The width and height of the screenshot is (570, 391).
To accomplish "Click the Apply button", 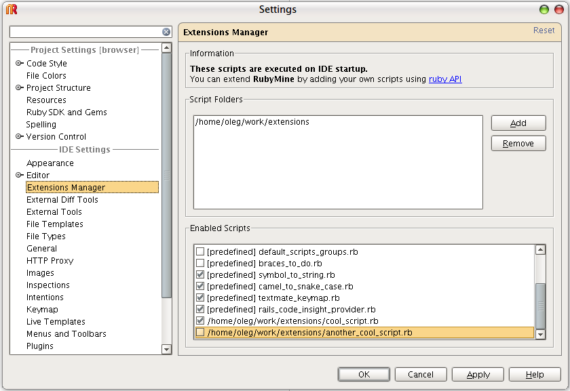I will click(478, 374).
